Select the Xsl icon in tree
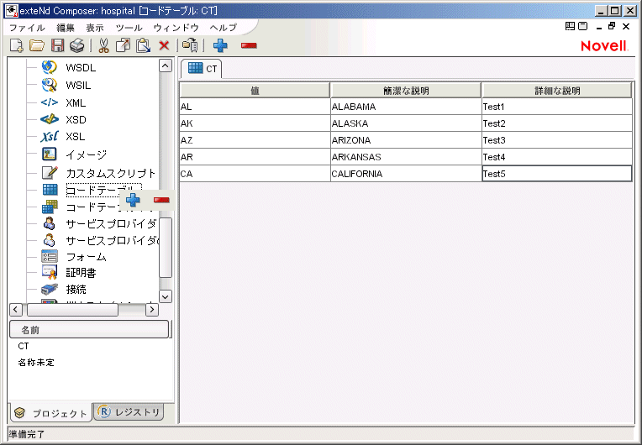The width and height of the screenshot is (642, 445). coord(49,136)
